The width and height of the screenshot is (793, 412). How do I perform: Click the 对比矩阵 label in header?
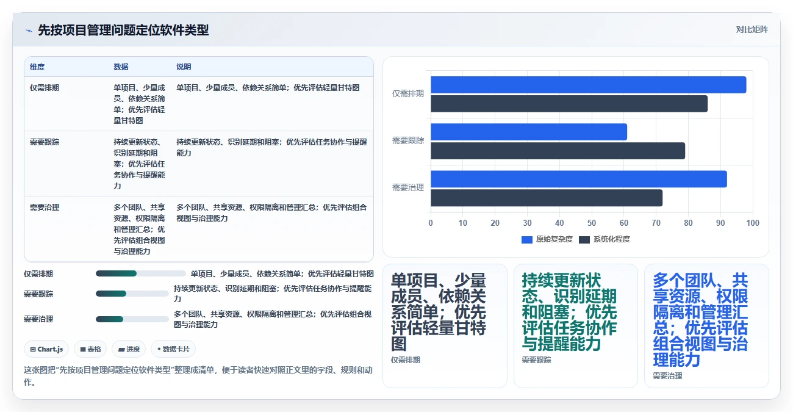coord(752,29)
